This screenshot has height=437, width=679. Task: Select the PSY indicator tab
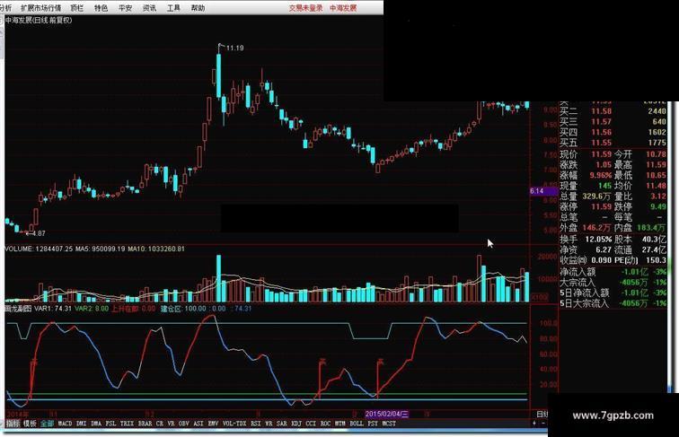373,424
